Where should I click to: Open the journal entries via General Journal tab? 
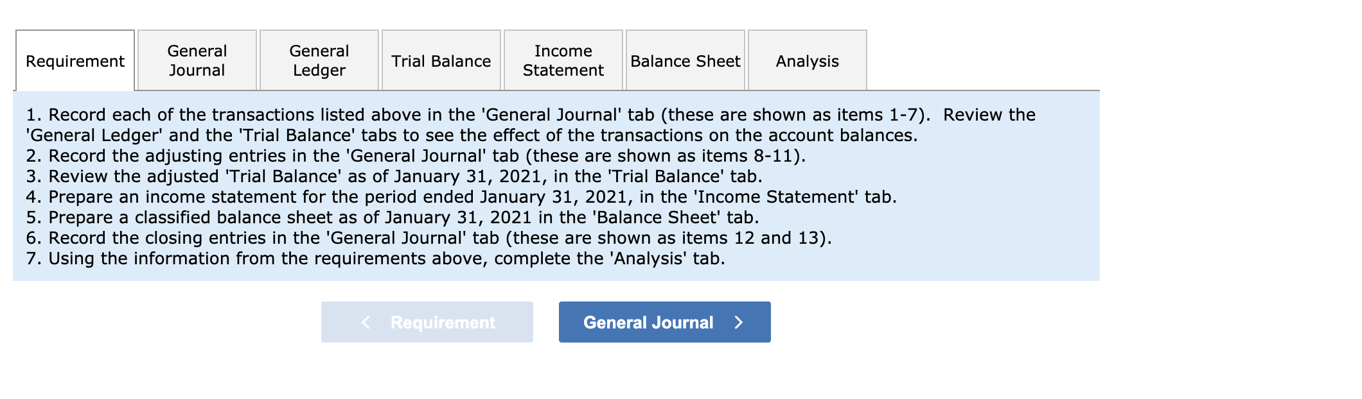197,60
